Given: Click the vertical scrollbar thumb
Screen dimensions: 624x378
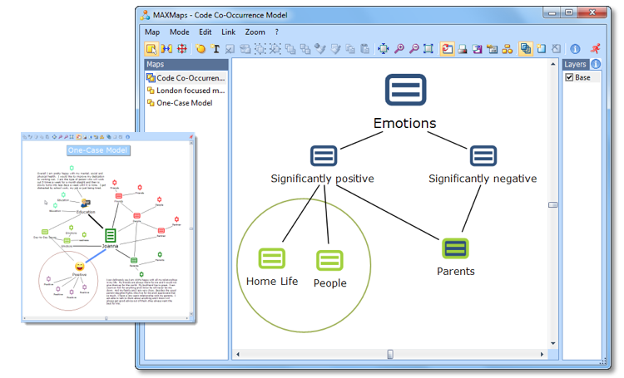Looking at the screenshot, I should (x=552, y=204).
